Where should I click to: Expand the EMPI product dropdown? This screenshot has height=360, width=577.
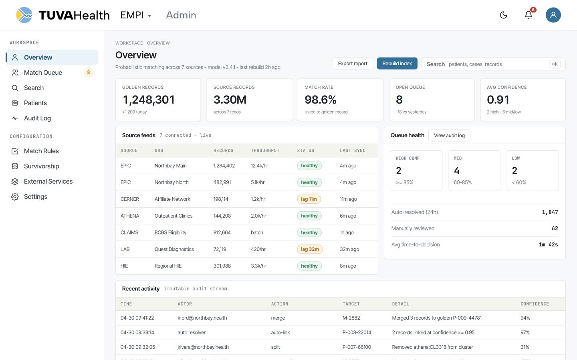[136, 15]
